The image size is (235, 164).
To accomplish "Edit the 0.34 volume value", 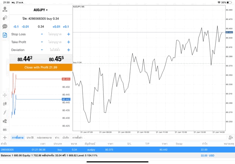I will pos(41,27).
